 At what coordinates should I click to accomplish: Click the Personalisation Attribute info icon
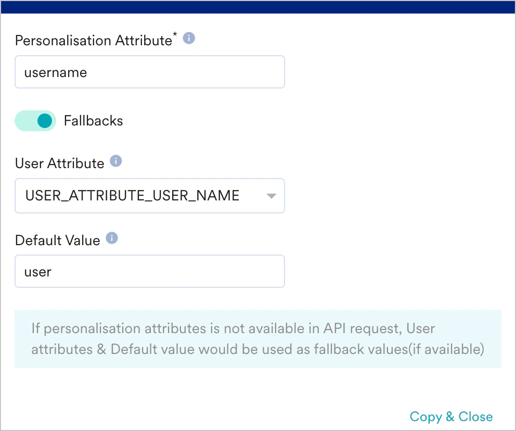point(189,38)
